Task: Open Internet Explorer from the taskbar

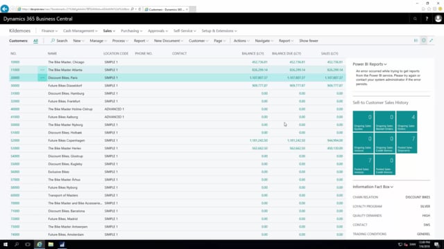Action: [40, 244]
